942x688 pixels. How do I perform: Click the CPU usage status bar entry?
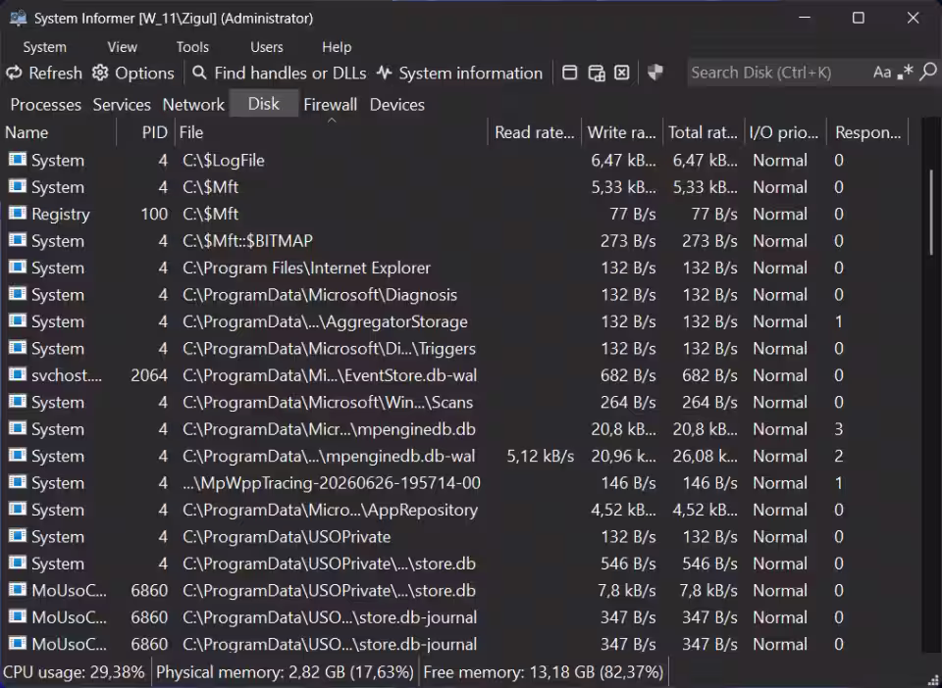(x=75, y=671)
